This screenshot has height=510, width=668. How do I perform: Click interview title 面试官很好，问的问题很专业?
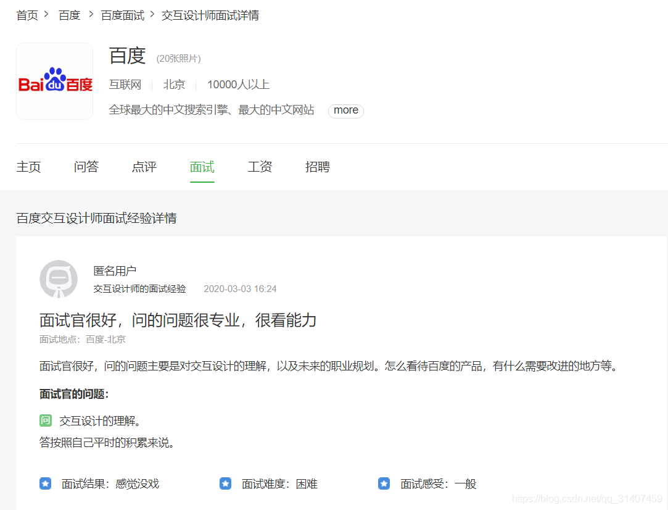pyautogui.click(x=178, y=320)
